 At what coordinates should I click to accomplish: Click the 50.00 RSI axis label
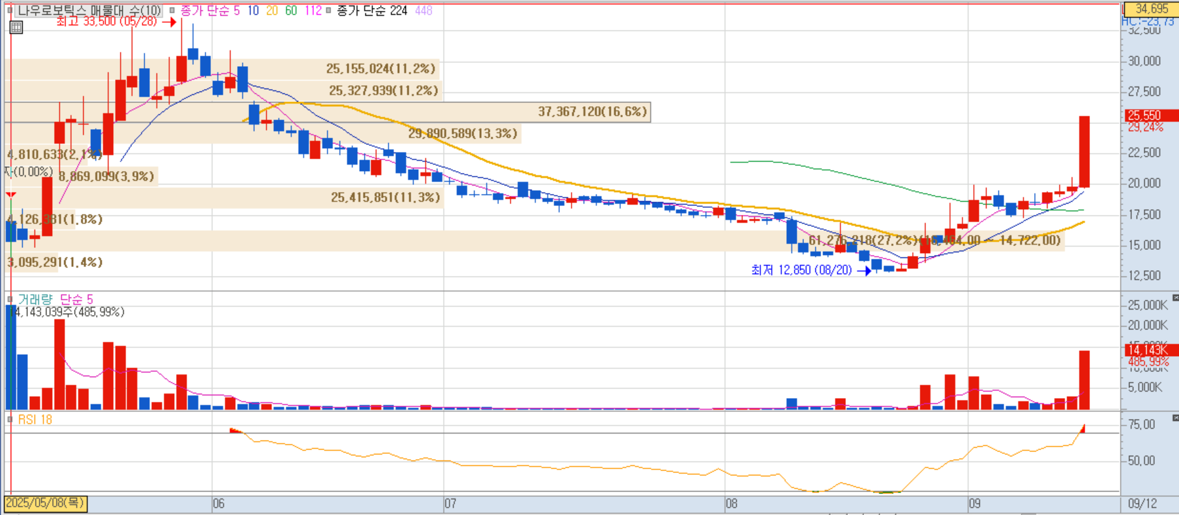pos(1142,461)
